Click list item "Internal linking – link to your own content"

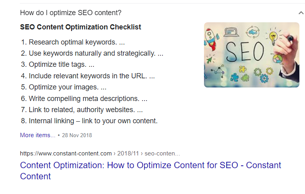[89, 121]
